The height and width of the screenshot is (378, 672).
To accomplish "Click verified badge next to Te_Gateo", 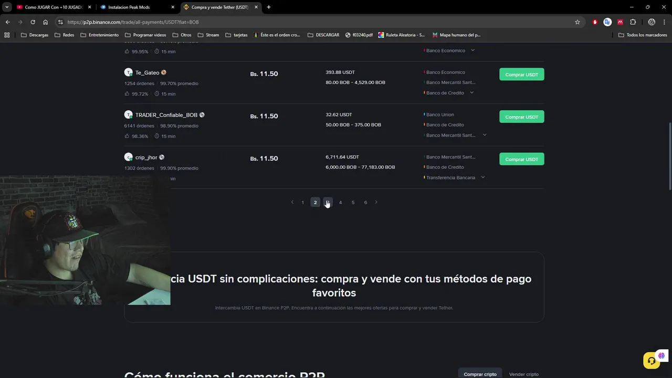I will point(164,72).
